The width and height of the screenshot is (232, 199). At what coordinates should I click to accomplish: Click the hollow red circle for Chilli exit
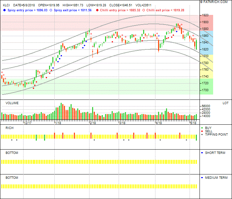144,10
